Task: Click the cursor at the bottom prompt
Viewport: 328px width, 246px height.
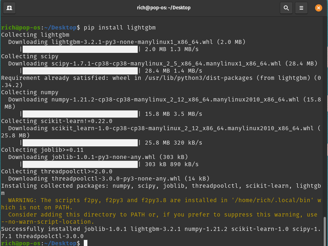Action: (85, 243)
